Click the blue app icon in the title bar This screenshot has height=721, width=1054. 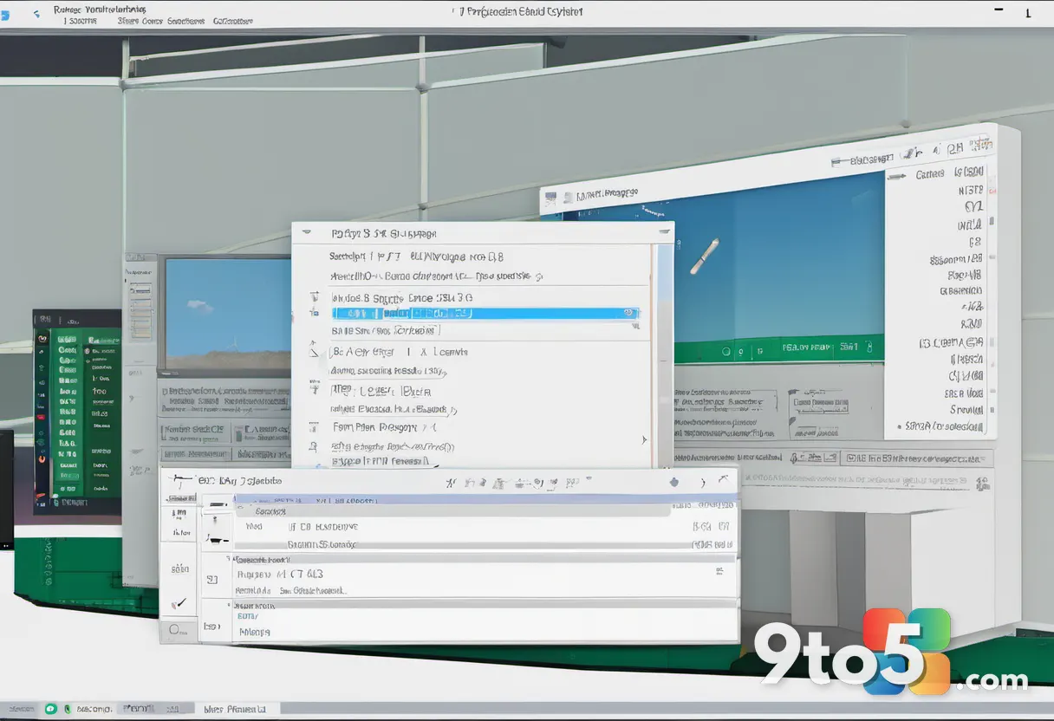[3, 15]
